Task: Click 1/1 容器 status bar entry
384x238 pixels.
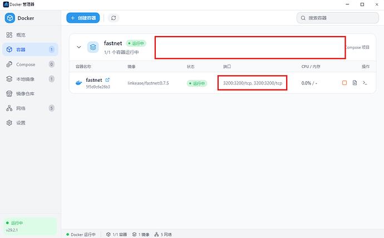Action: click(x=116, y=235)
